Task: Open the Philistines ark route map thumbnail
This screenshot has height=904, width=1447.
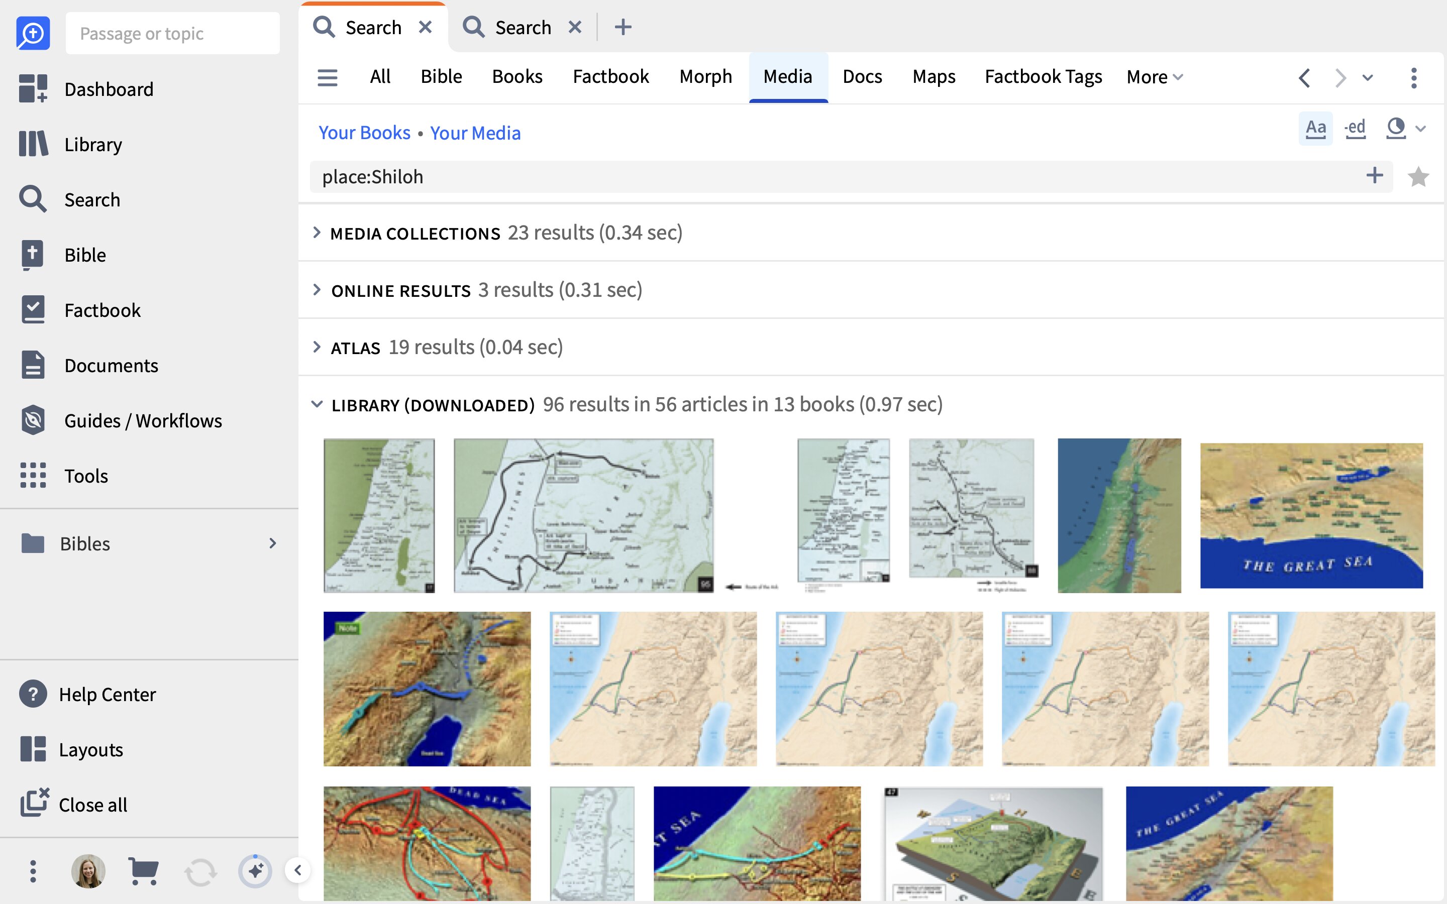Action: (584, 515)
